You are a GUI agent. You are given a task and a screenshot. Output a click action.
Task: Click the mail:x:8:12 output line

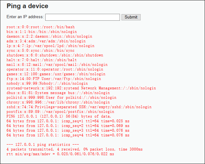point(57,65)
